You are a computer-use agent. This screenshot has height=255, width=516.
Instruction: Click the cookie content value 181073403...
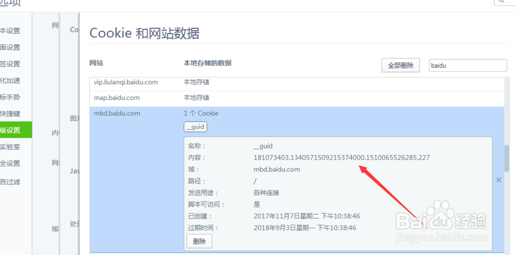coord(342,158)
